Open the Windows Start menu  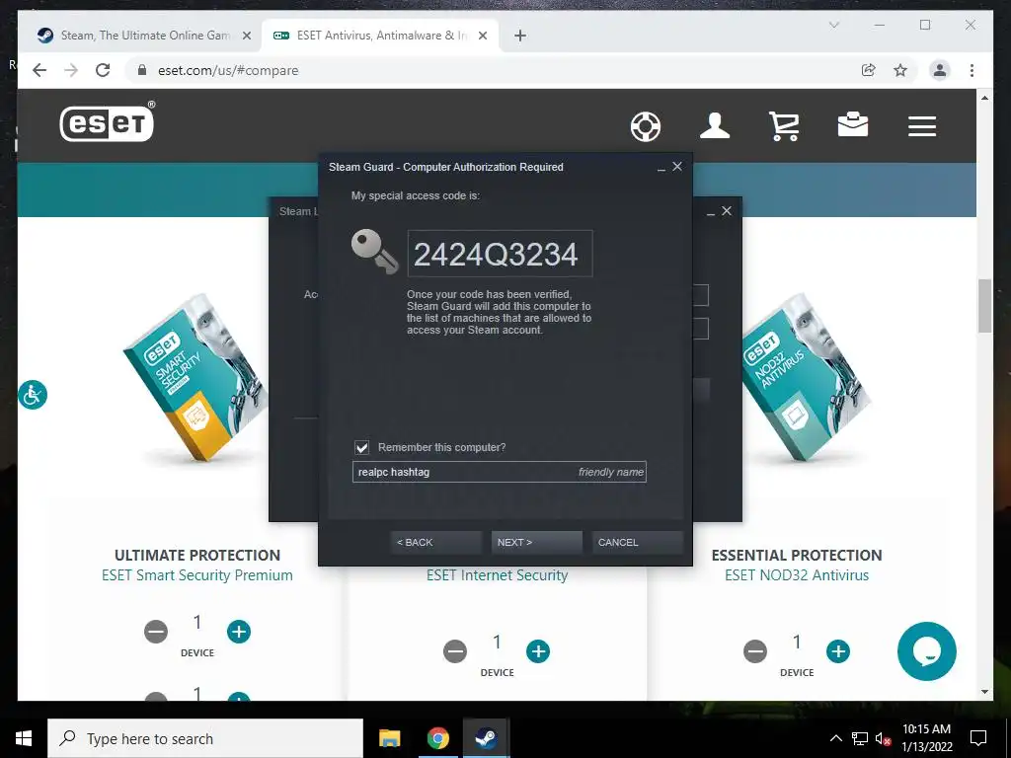(x=24, y=738)
